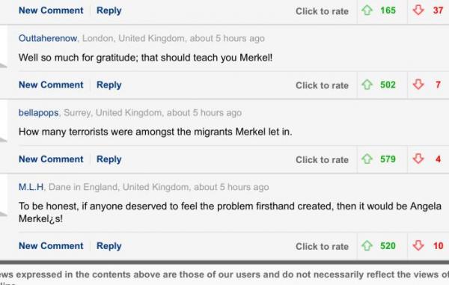449x285 pixels.
Task: Open Outtaherenow's user profile
Action: tap(48, 38)
